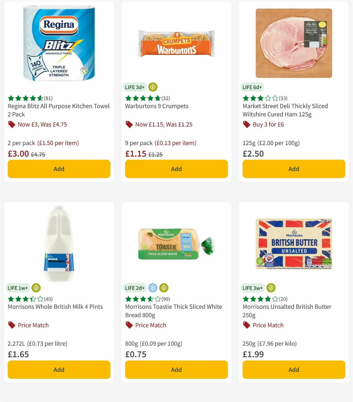Add Regina Blitz Kitchen Towel to basket
Image resolution: width=353 pixels, height=402 pixels.
59,169
